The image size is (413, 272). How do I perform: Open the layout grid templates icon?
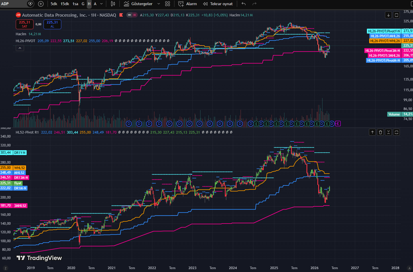coord(168,4)
